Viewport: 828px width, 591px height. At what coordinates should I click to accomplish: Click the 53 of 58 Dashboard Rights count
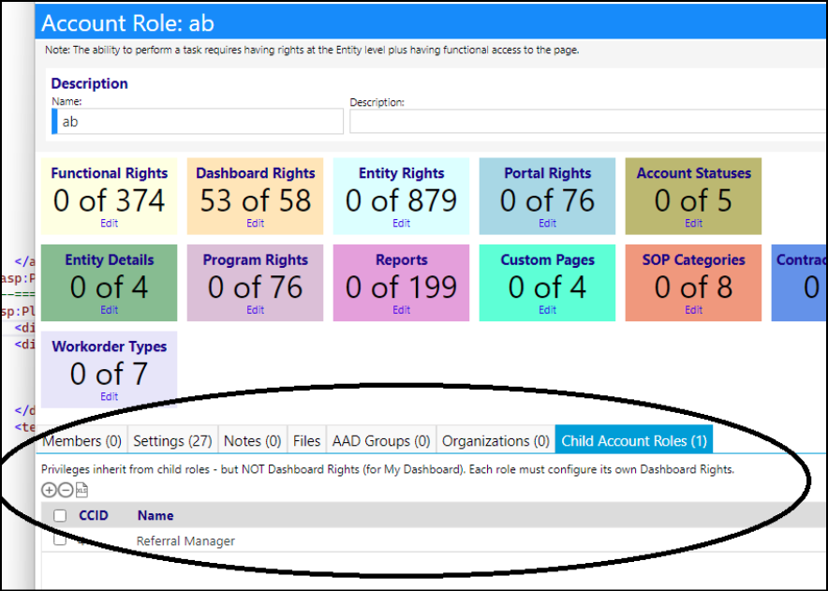[256, 200]
